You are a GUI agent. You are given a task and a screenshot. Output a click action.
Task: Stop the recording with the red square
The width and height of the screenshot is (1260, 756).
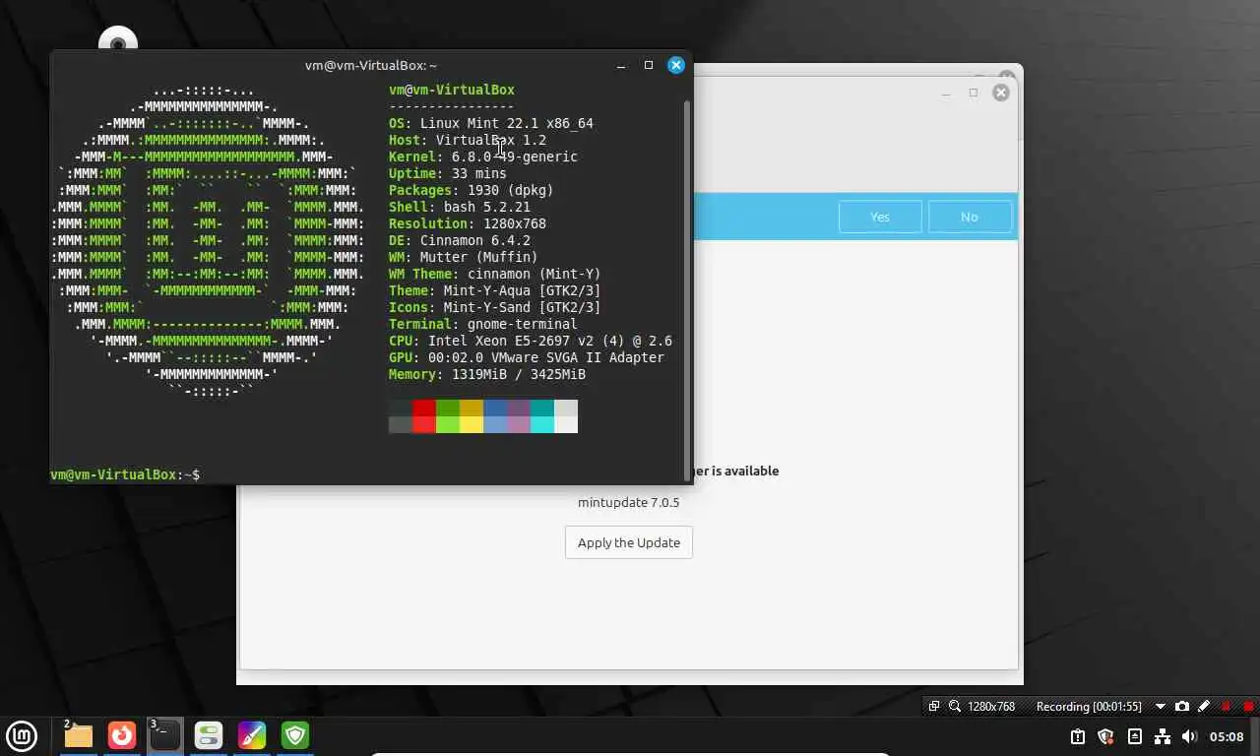[x=1248, y=706]
